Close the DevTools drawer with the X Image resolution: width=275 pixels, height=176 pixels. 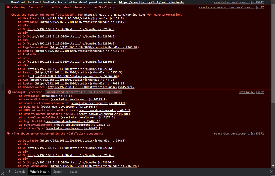point(271,171)
